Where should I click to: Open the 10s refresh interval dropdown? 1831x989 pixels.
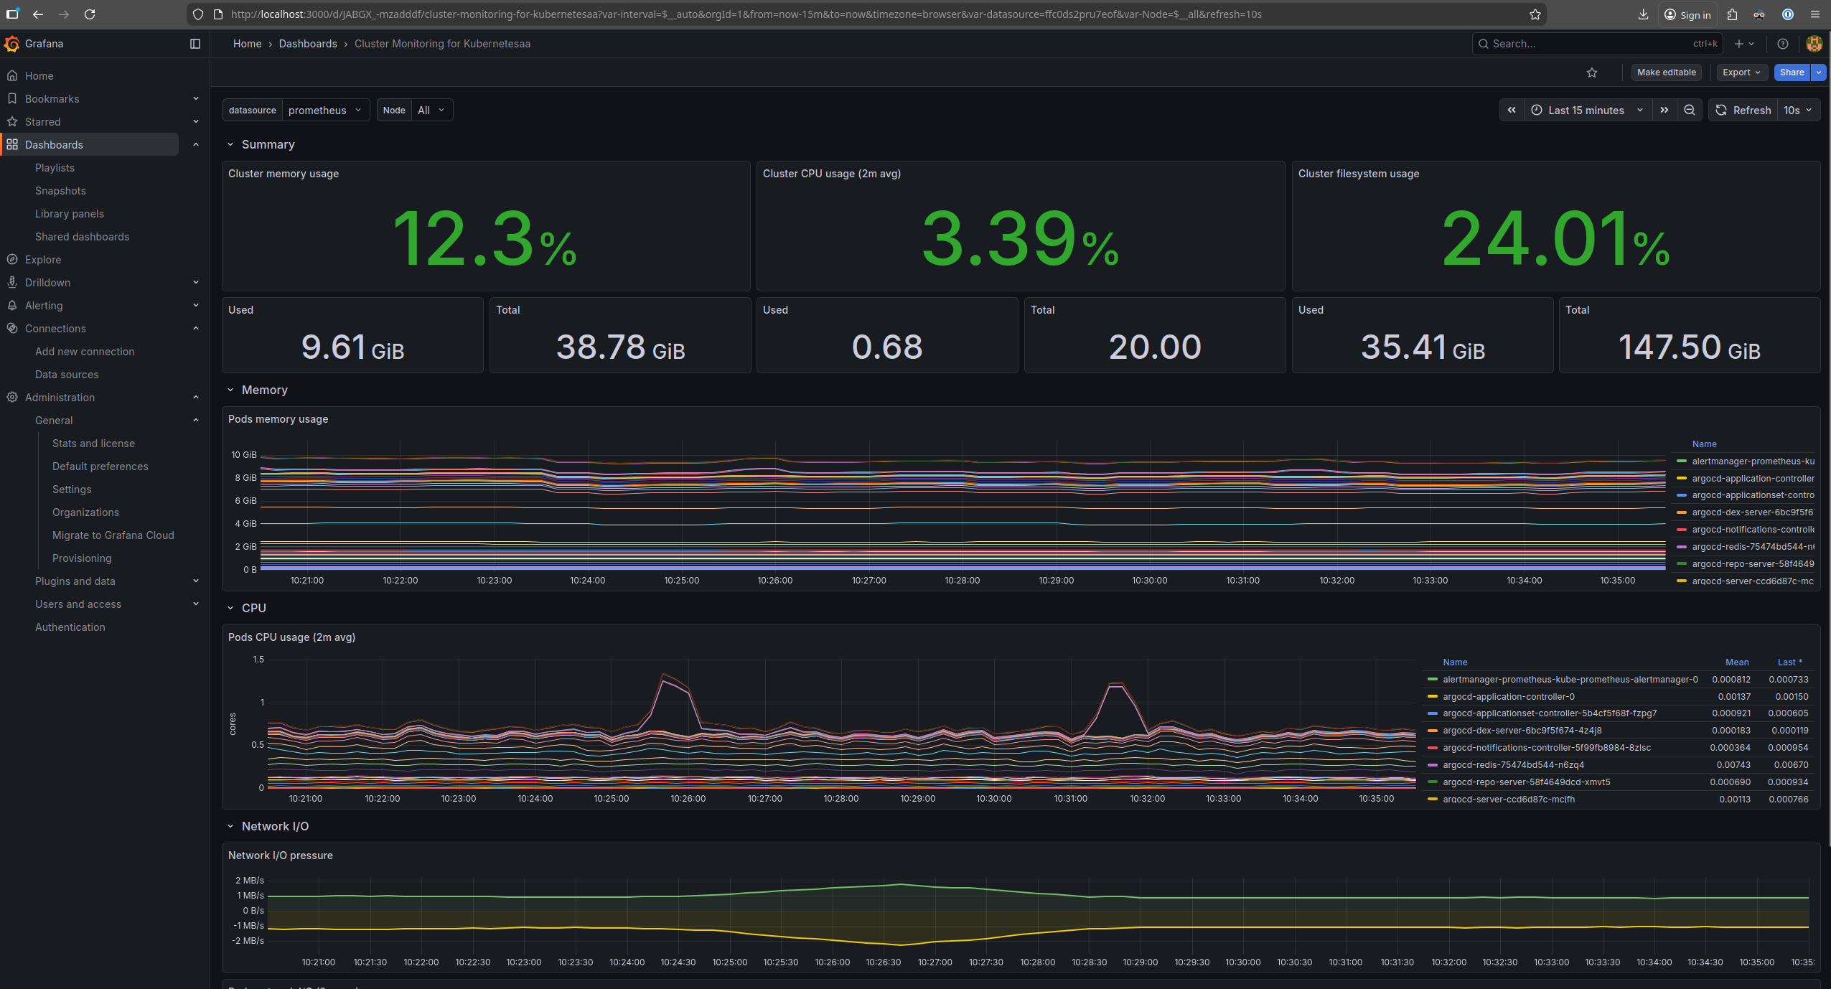[1797, 110]
